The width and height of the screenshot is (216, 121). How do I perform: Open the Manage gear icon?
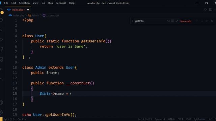point(1,112)
